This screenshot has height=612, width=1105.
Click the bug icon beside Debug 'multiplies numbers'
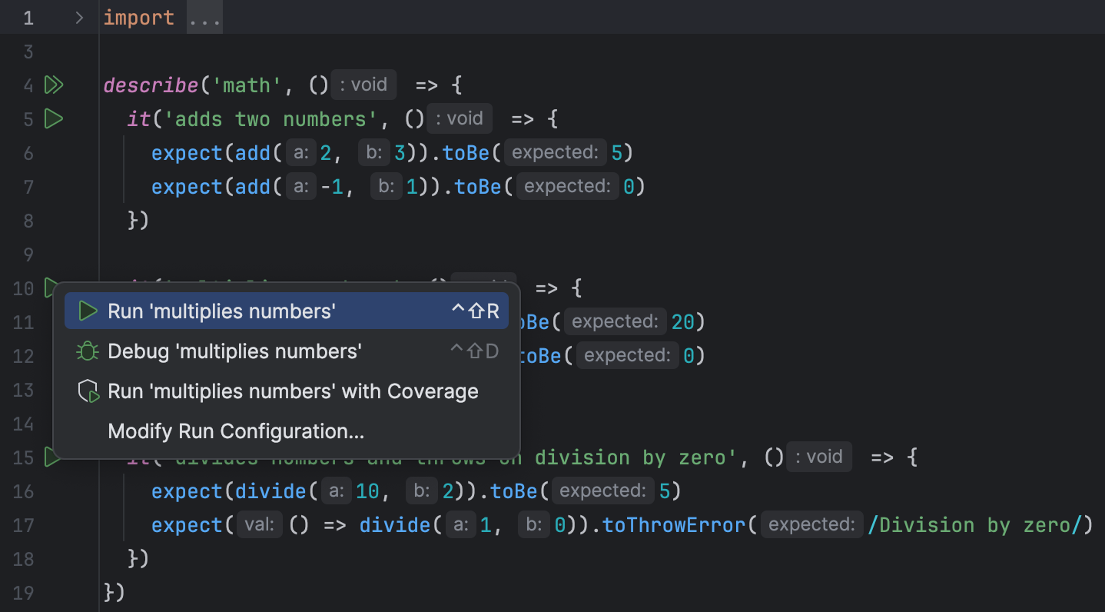coord(87,351)
